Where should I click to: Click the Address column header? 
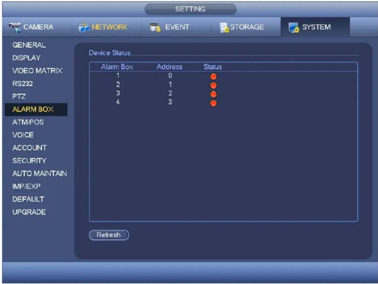pyautogui.click(x=170, y=66)
